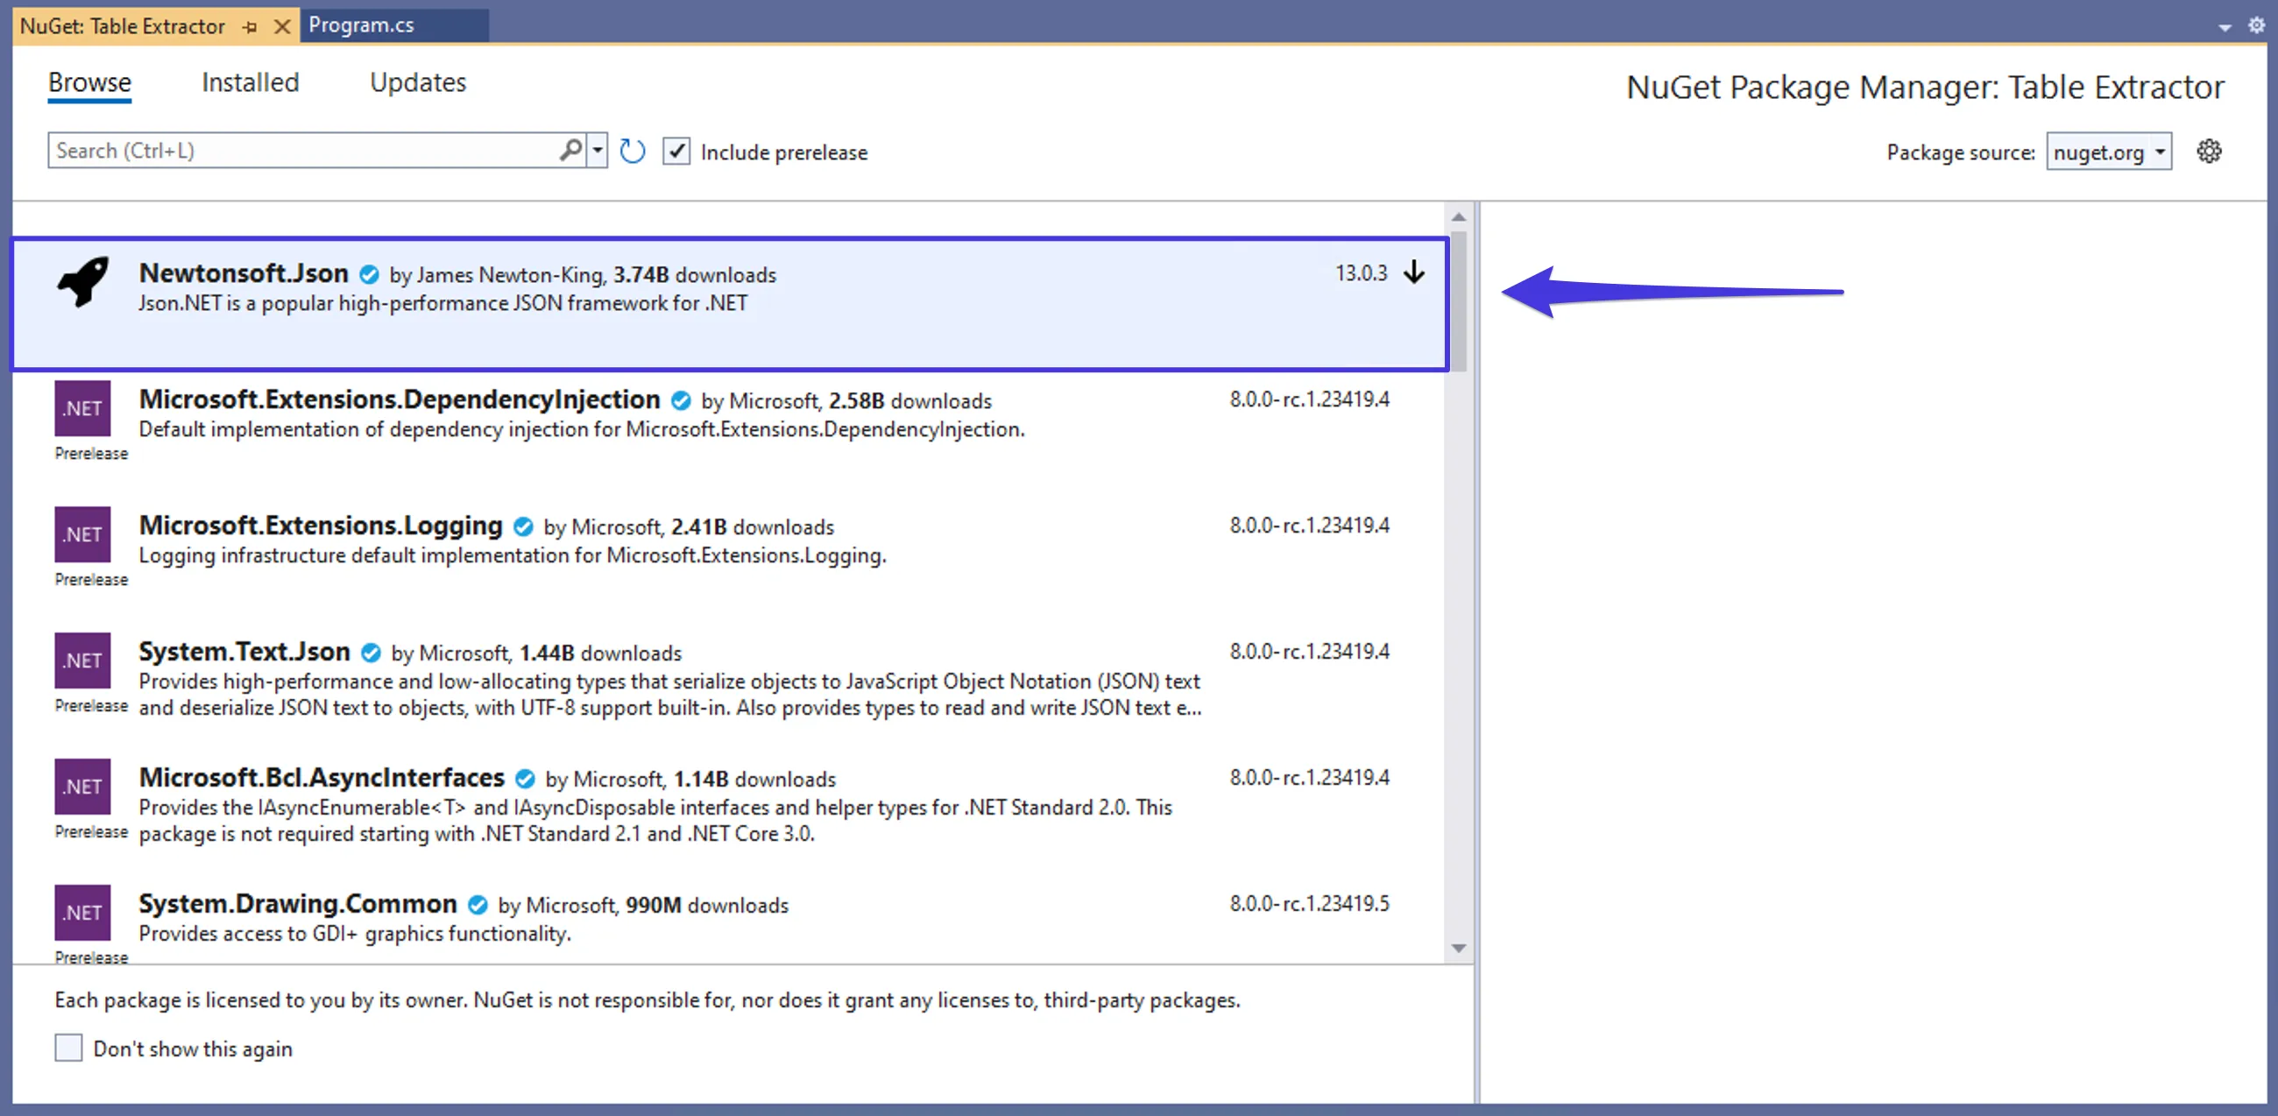Open NuGet package source settings via gear icon
Screen dimensions: 2278x1116
click(x=2209, y=152)
